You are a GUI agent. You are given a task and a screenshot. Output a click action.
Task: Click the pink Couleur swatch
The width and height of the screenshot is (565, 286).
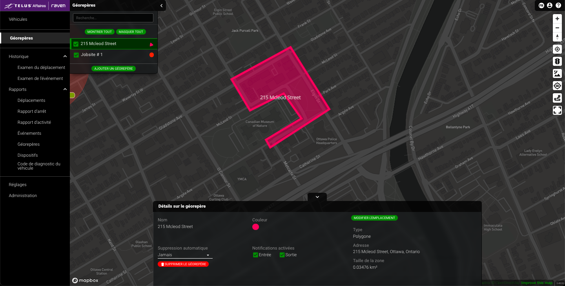(255, 227)
